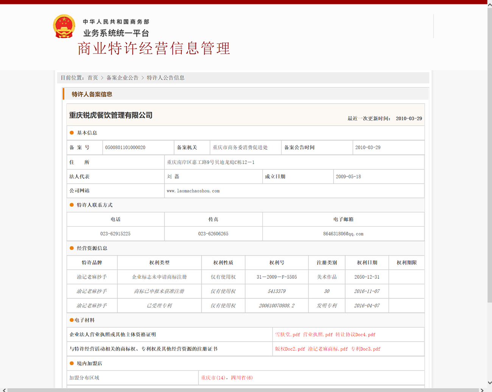Click the national emblem logo
This screenshot has height=392, width=492.
(64, 27)
